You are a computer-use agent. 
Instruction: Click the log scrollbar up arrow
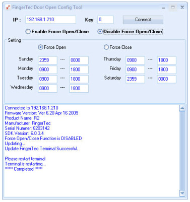pyautogui.click(x=182, y=108)
